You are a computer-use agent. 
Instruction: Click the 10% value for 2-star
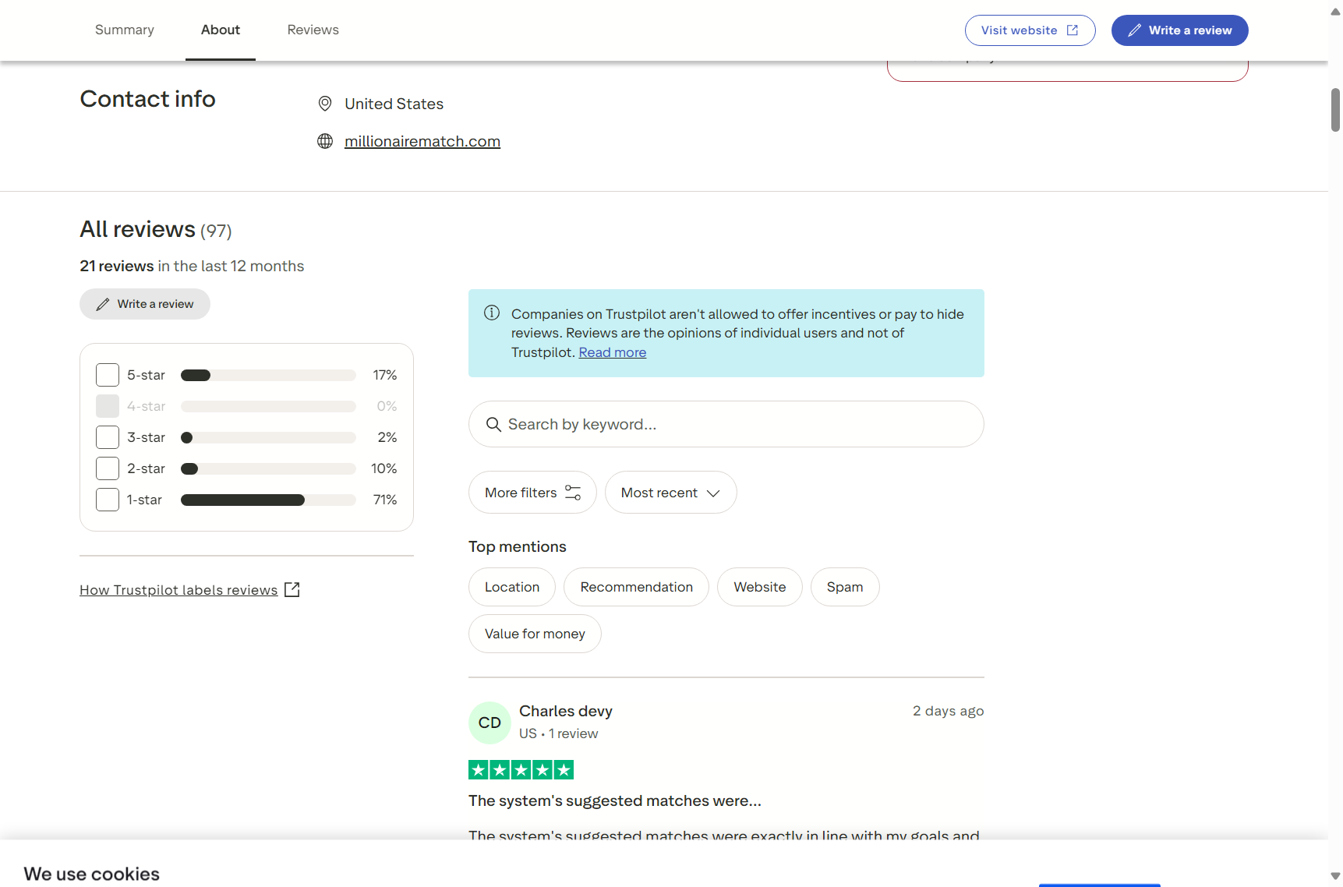(383, 468)
